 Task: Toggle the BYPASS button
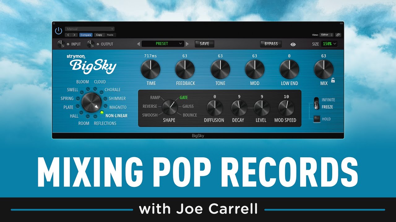[271, 44]
